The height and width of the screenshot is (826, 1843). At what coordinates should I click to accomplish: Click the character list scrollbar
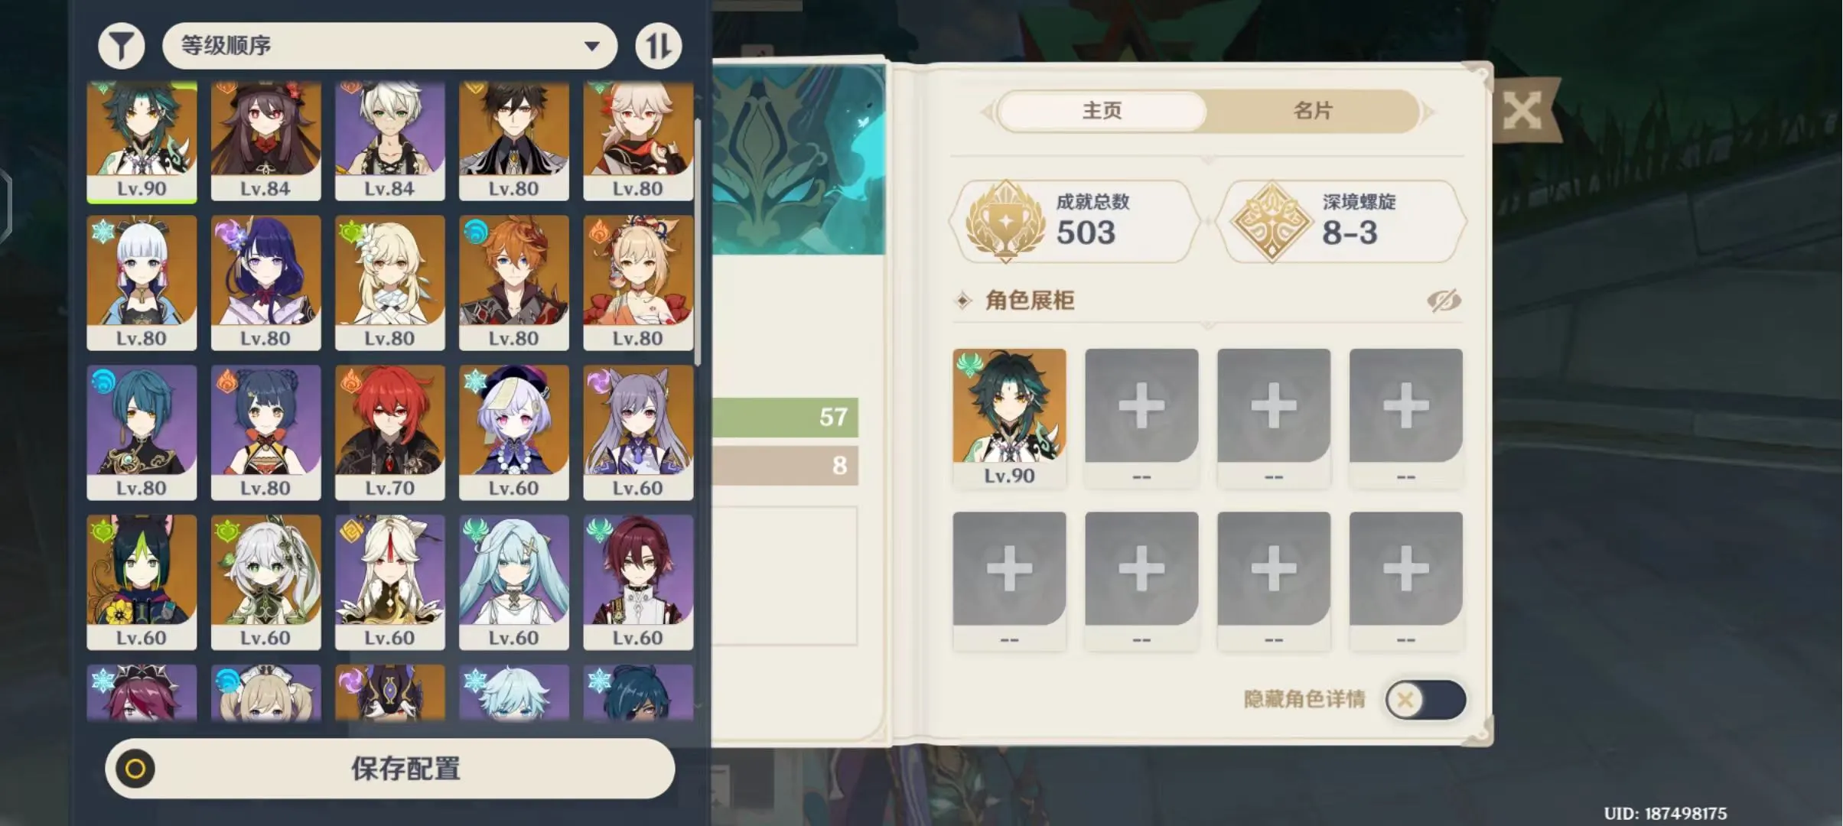698,242
